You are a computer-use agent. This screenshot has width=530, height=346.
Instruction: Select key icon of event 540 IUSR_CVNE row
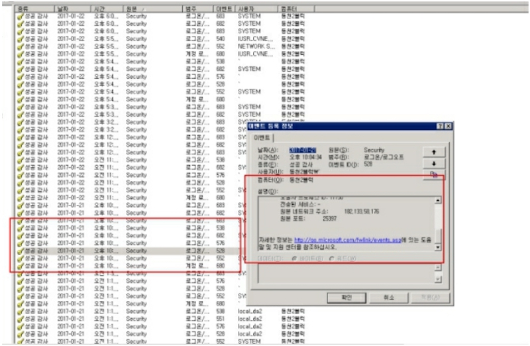click(21, 38)
